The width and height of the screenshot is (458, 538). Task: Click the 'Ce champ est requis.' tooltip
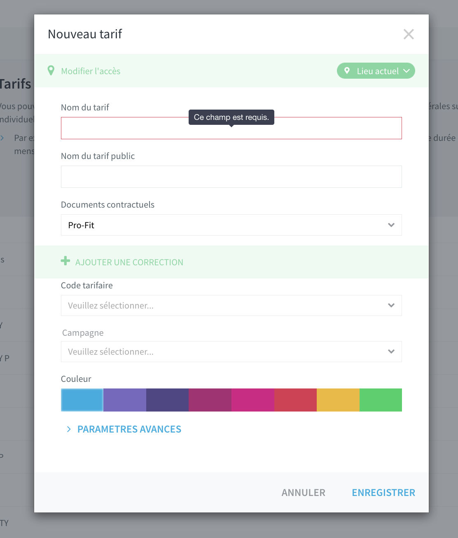pos(231,117)
